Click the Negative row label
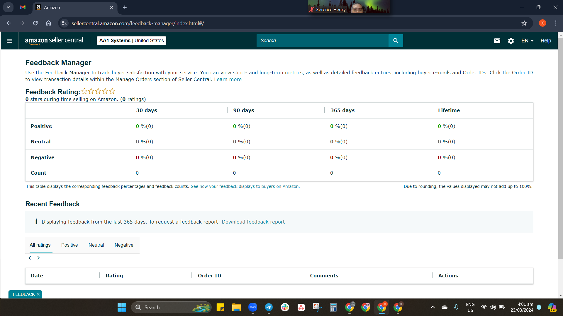563x316 pixels. pyautogui.click(x=43, y=157)
